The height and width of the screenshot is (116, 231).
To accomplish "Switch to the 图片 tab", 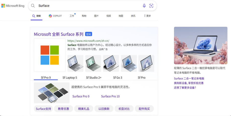I will pyautogui.click(x=96, y=16).
